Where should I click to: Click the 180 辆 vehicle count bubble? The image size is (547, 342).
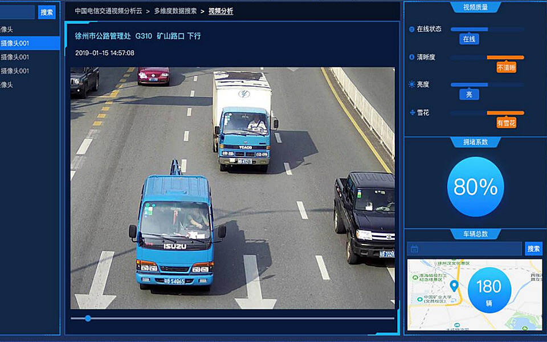point(489,290)
